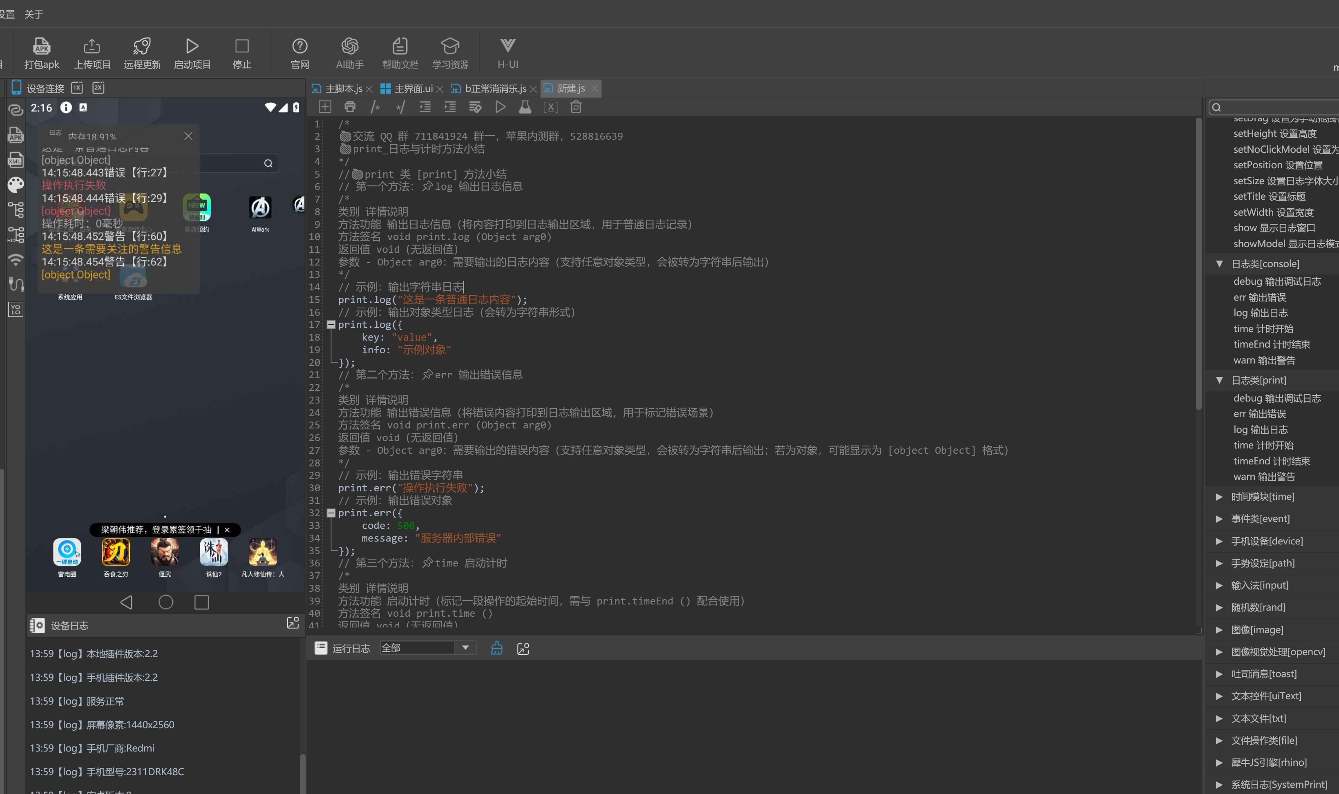1339x794 pixels.
Task: Select setHeight 设置高度 in the function list
Action: (1275, 134)
